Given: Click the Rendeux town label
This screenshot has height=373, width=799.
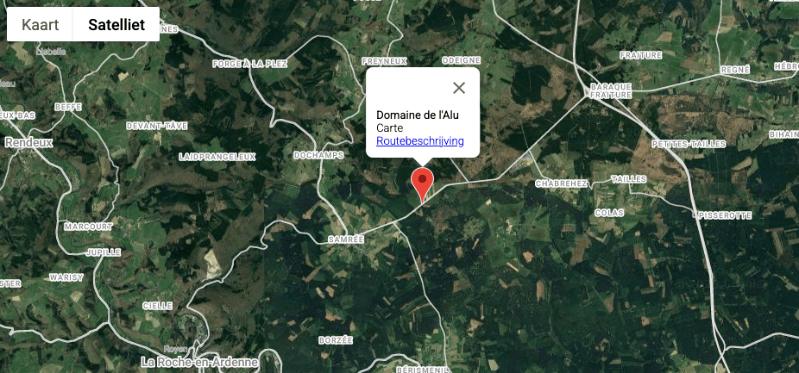Looking at the screenshot, I should coord(29,142).
